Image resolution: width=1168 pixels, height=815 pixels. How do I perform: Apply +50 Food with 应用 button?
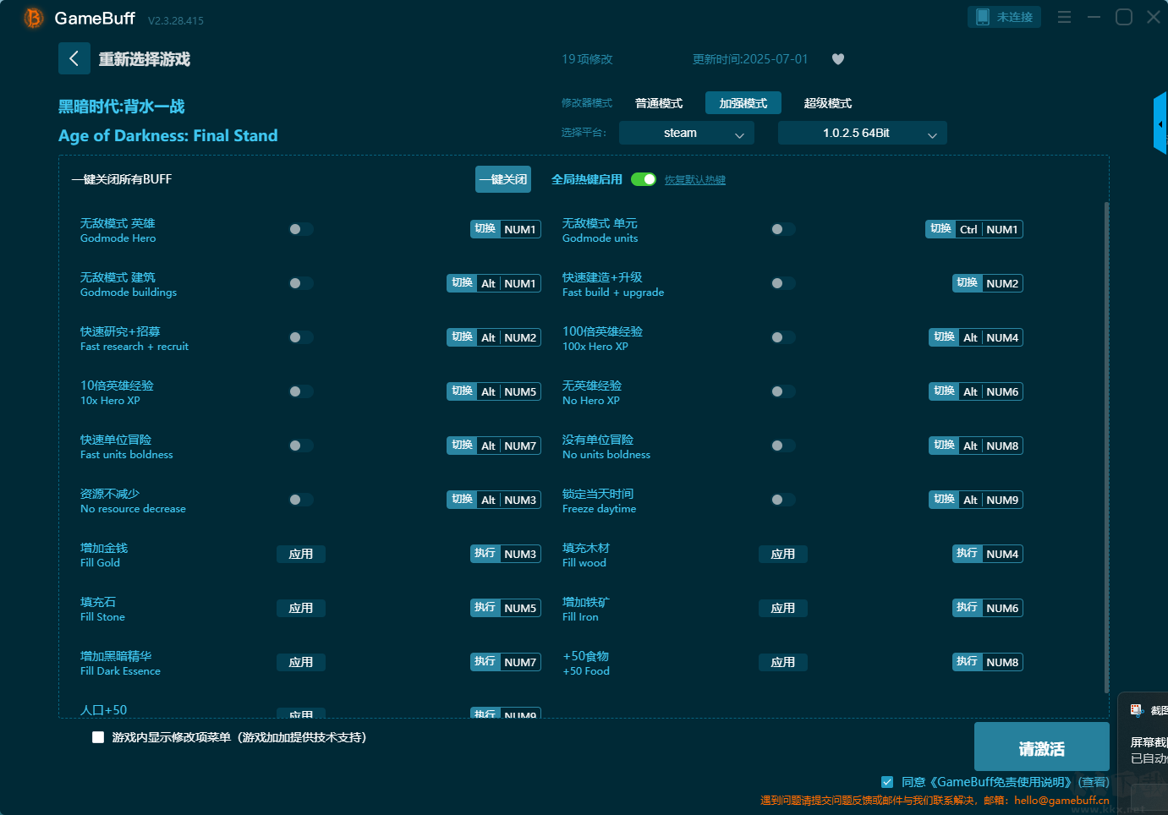pyautogui.click(x=783, y=662)
